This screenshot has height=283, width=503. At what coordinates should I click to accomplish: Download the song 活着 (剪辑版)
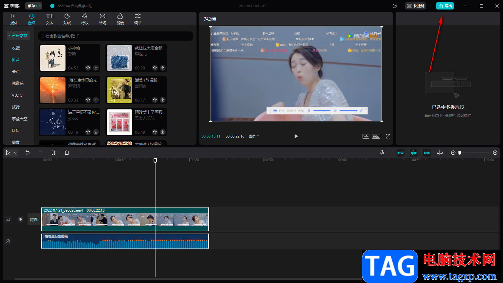pyautogui.click(x=163, y=100)
